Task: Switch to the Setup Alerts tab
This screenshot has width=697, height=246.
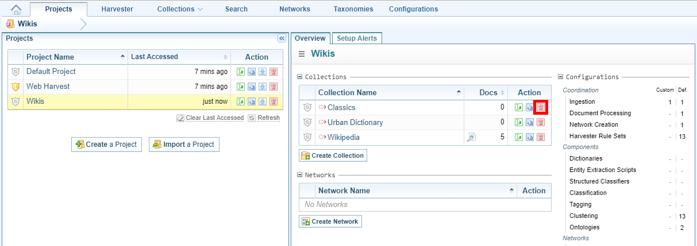Action: click(357, 38)
